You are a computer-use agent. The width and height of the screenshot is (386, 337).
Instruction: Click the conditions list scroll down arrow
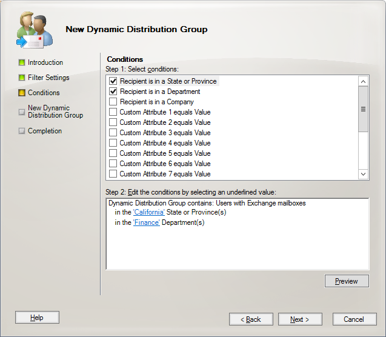pos(363,174)
